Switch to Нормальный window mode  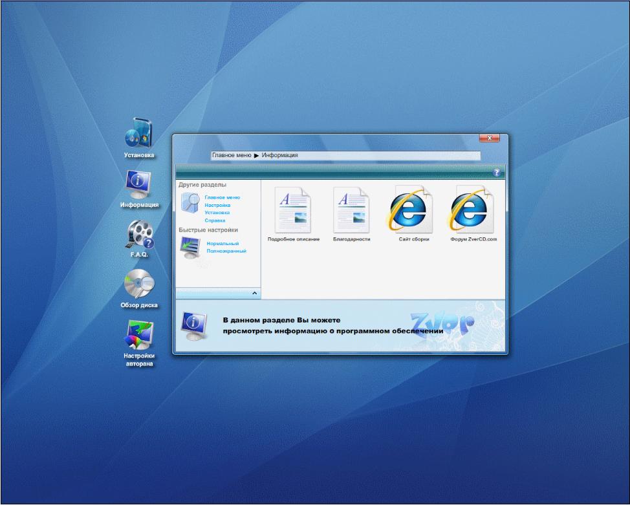click(223, 244)
